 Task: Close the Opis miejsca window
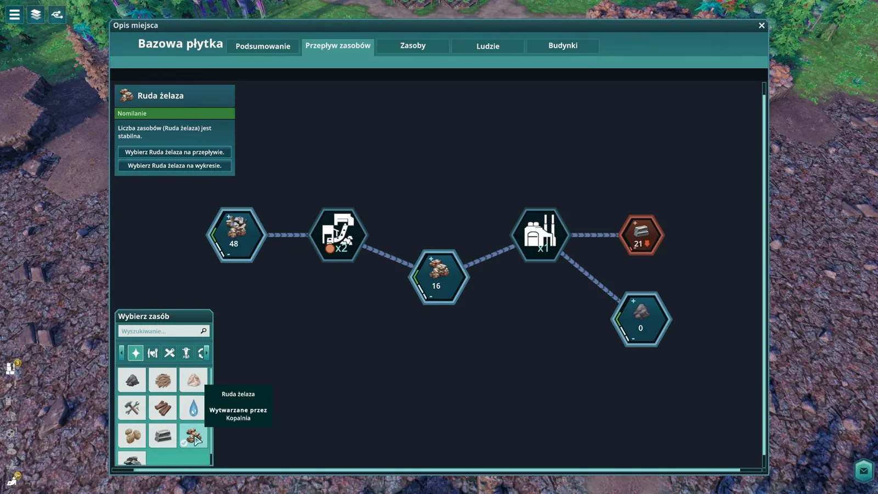762,25
